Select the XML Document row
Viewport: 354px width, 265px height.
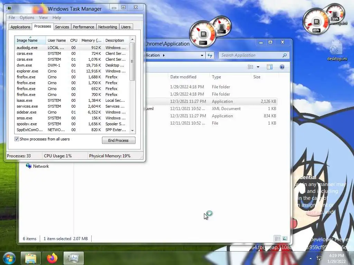click(212, 109)
